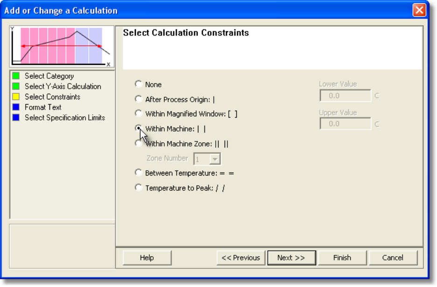Select the Format Text step label
The width and height of the screenshot is (437, 287).
pyautogui.click(x=43, y=107)
